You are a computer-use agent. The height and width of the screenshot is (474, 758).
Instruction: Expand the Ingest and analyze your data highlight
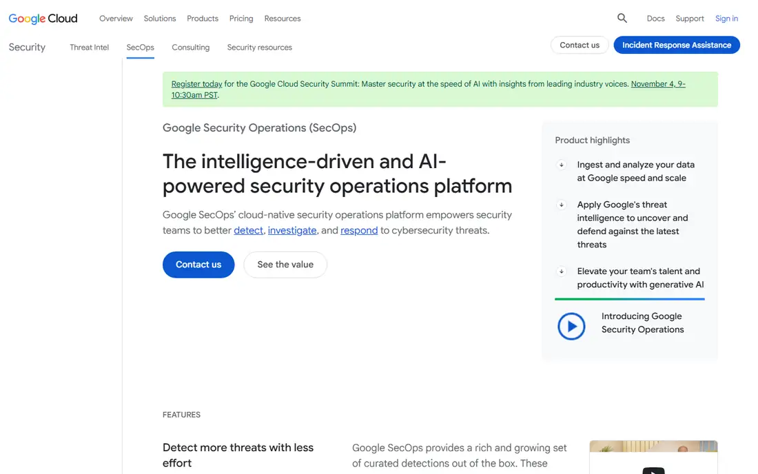561,165
